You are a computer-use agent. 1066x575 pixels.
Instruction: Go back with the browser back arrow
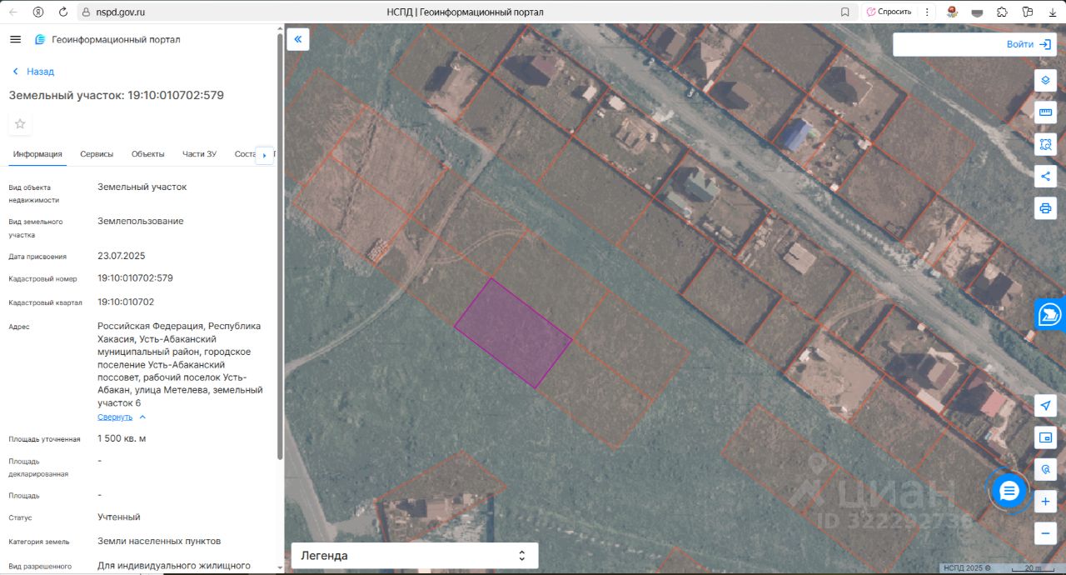13,12
